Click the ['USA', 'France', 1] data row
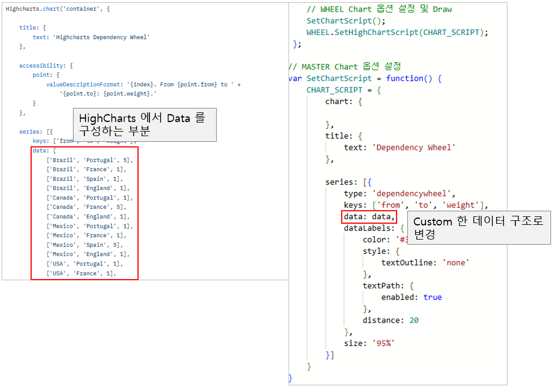Image resolution: width=555 pixels, height=387 pixels. pyautogui.click(x=81, y=273)
